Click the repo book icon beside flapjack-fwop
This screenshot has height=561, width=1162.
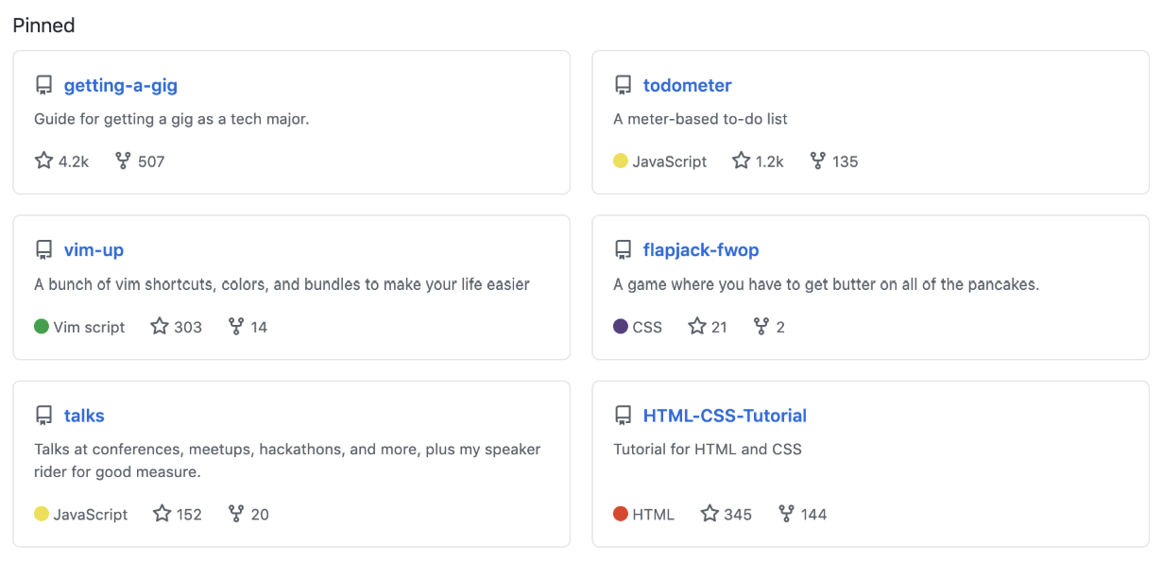coord(623,250)
